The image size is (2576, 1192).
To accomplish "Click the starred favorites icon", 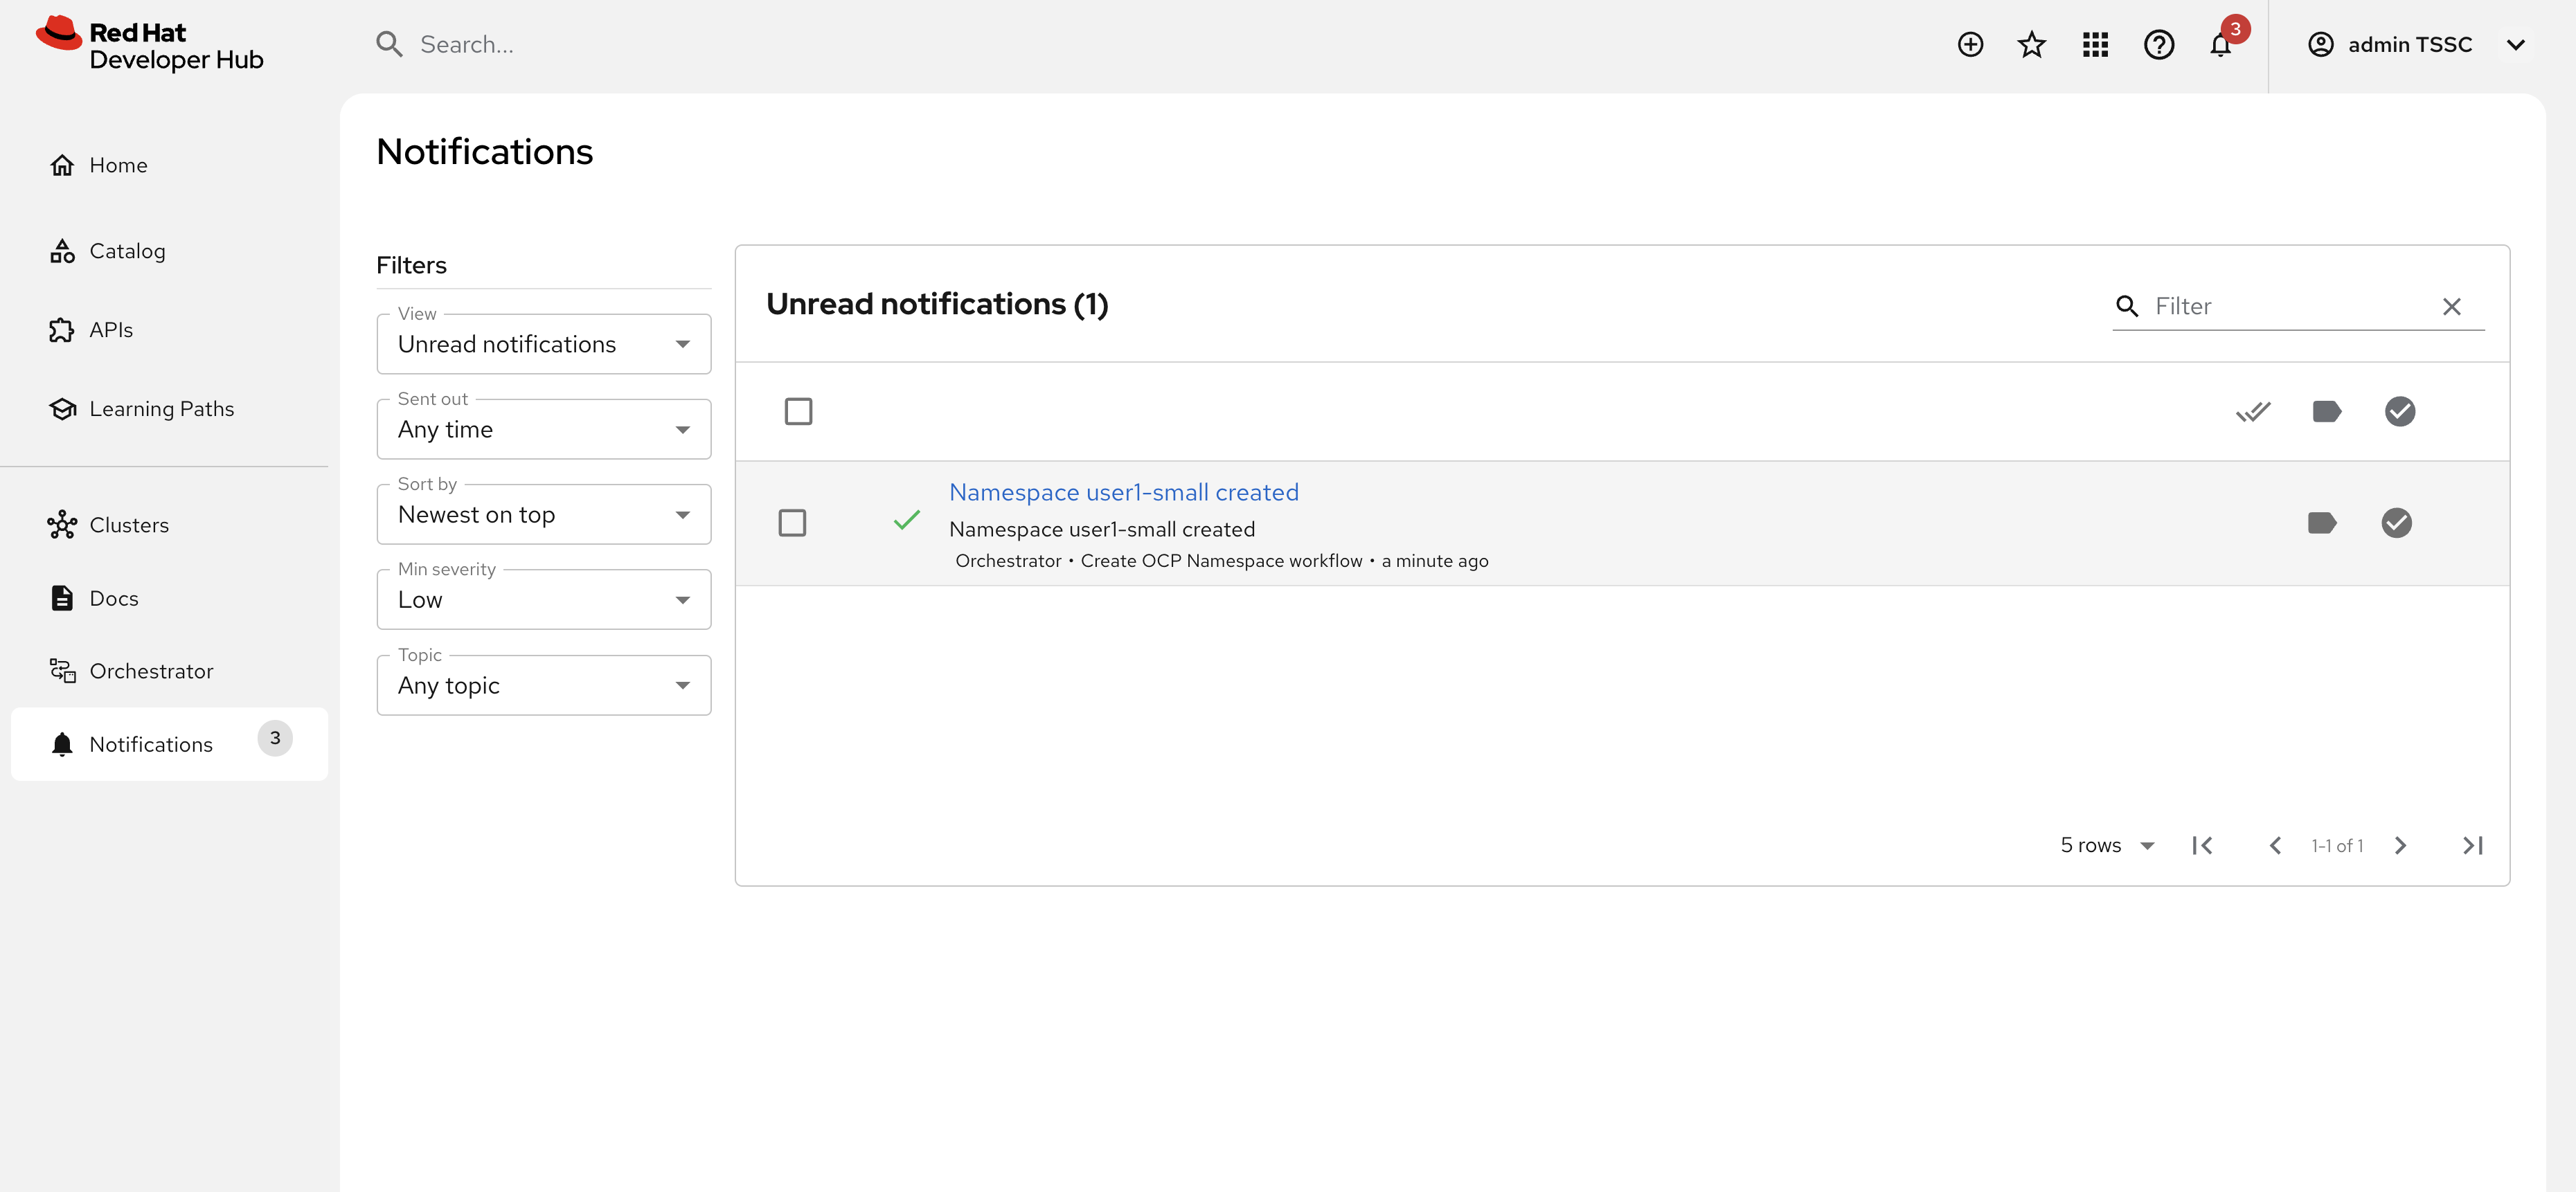I will [x=2031, y=44].
